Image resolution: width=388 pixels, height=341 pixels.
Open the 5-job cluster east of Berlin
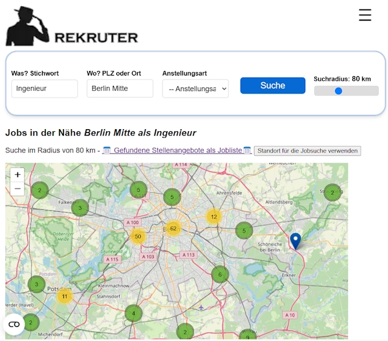click(244, 231)
